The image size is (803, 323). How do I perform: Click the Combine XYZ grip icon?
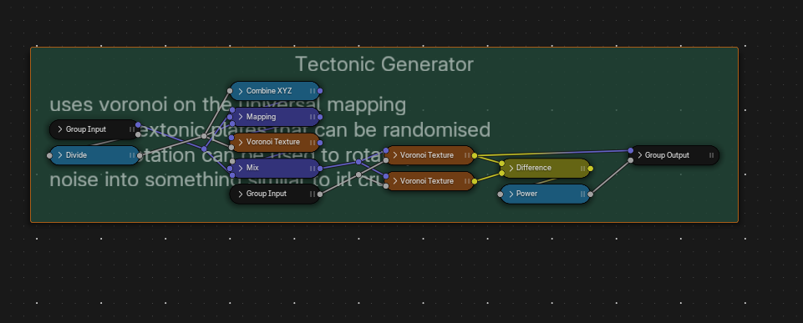tap(313, 91)
